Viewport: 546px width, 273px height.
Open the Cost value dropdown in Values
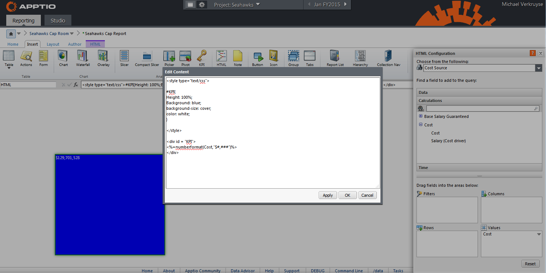(x=539, y=234)
